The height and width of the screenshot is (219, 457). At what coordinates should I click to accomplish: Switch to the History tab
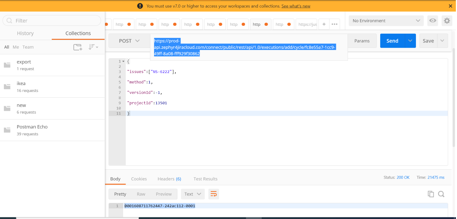coord(25,33)
